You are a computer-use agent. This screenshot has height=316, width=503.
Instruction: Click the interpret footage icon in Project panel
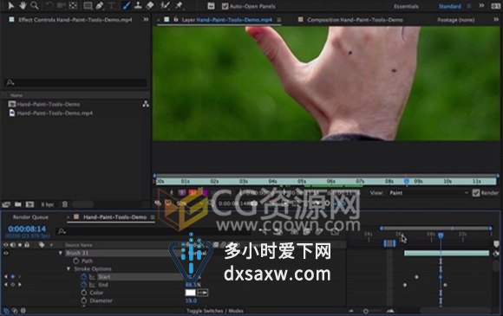pyautogui.click(x=6, y=204)
